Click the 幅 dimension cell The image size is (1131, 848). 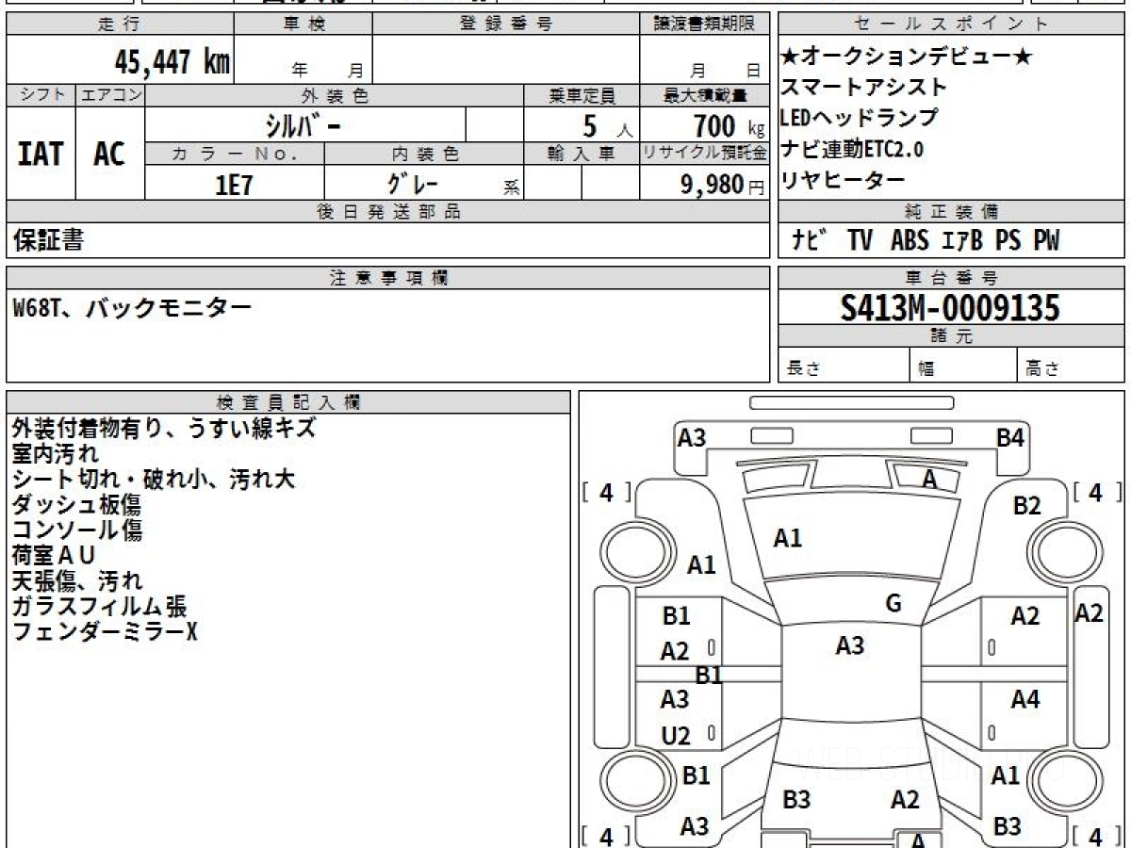pos(963,366)
